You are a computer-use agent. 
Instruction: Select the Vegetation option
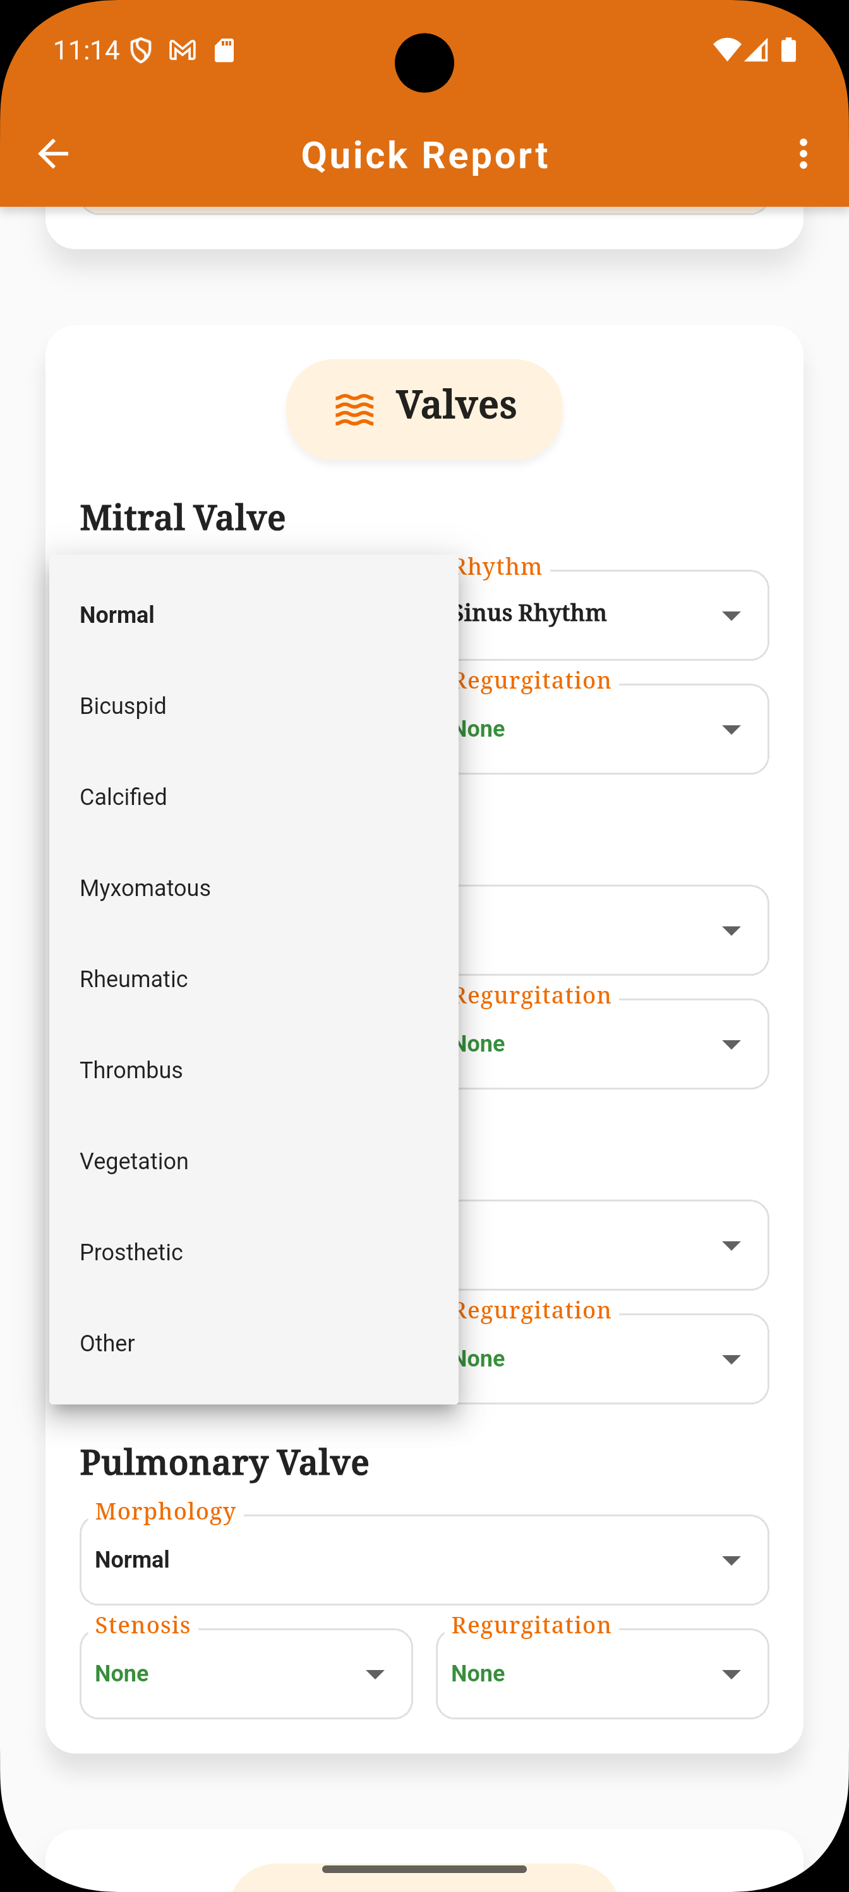pyautogui.click(x=254, y=1161)
